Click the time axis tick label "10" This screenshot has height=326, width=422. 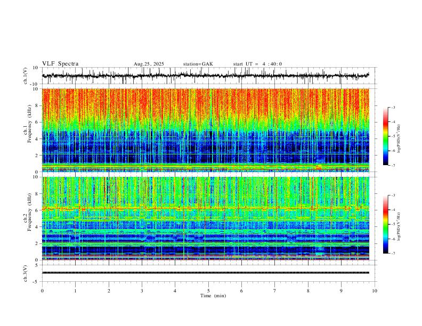[375, 291]
